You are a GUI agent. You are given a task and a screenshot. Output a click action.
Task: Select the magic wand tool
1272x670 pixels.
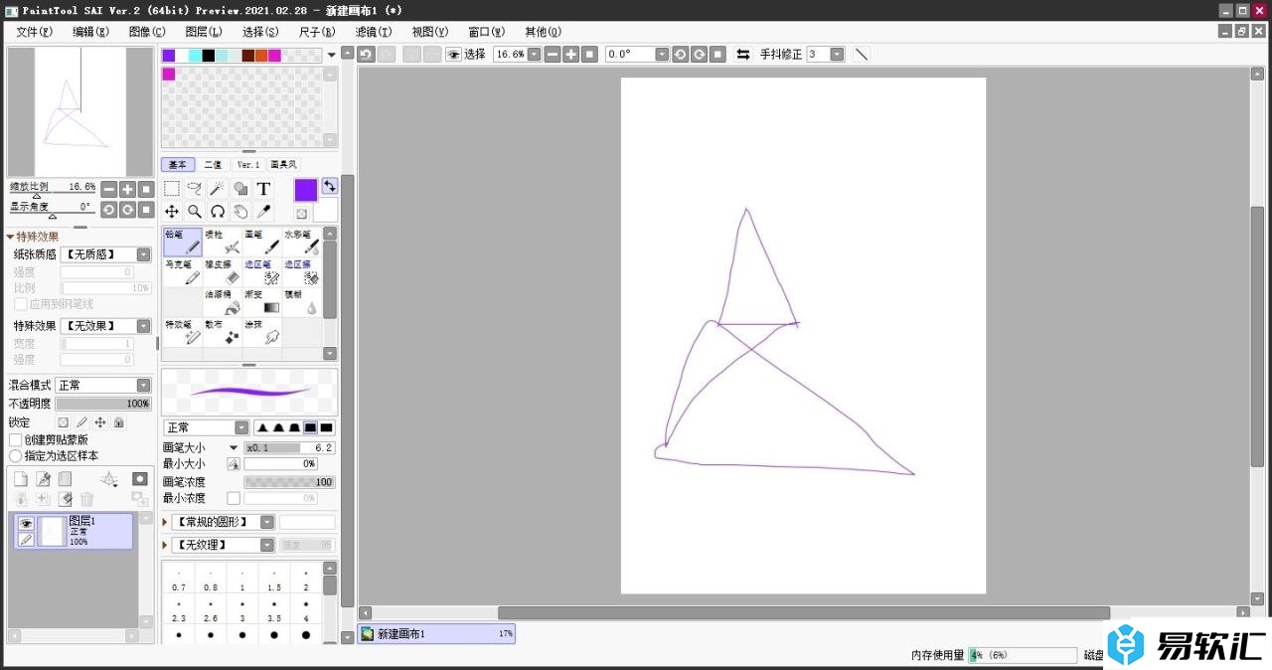click(x=218, y=188)
